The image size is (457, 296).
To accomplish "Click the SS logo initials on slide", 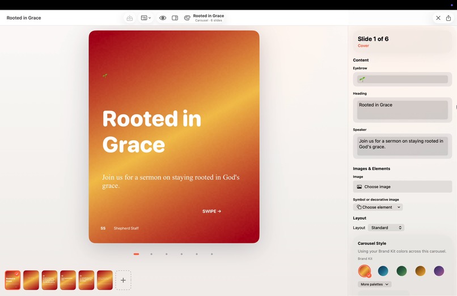I will pyautogui.click(x=103, y=229).
